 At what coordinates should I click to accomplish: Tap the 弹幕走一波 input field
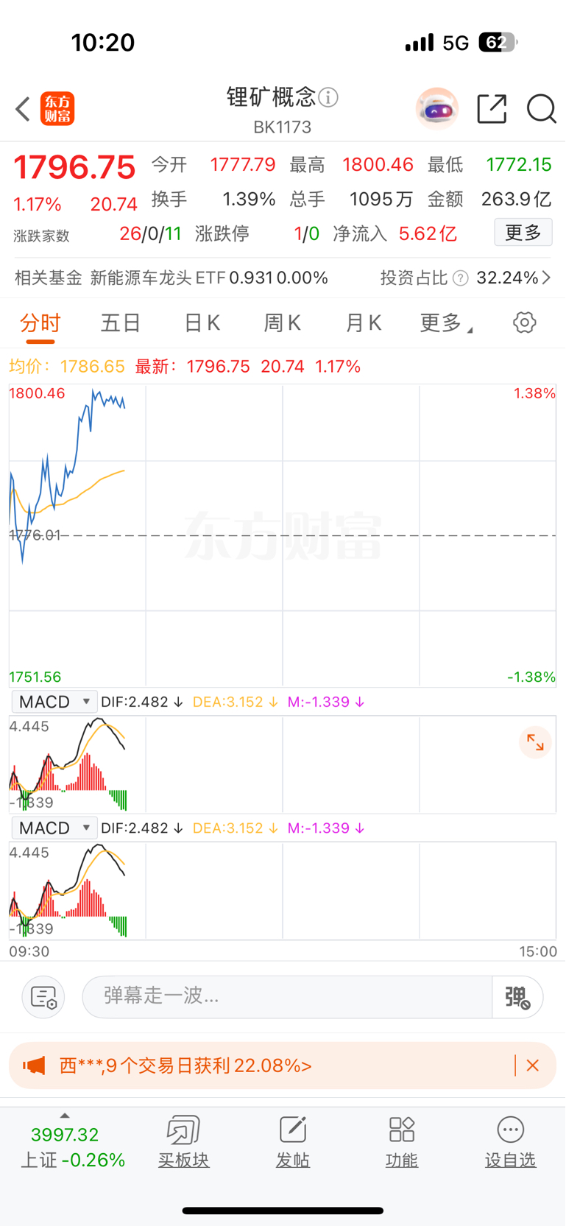coord(287,997)
